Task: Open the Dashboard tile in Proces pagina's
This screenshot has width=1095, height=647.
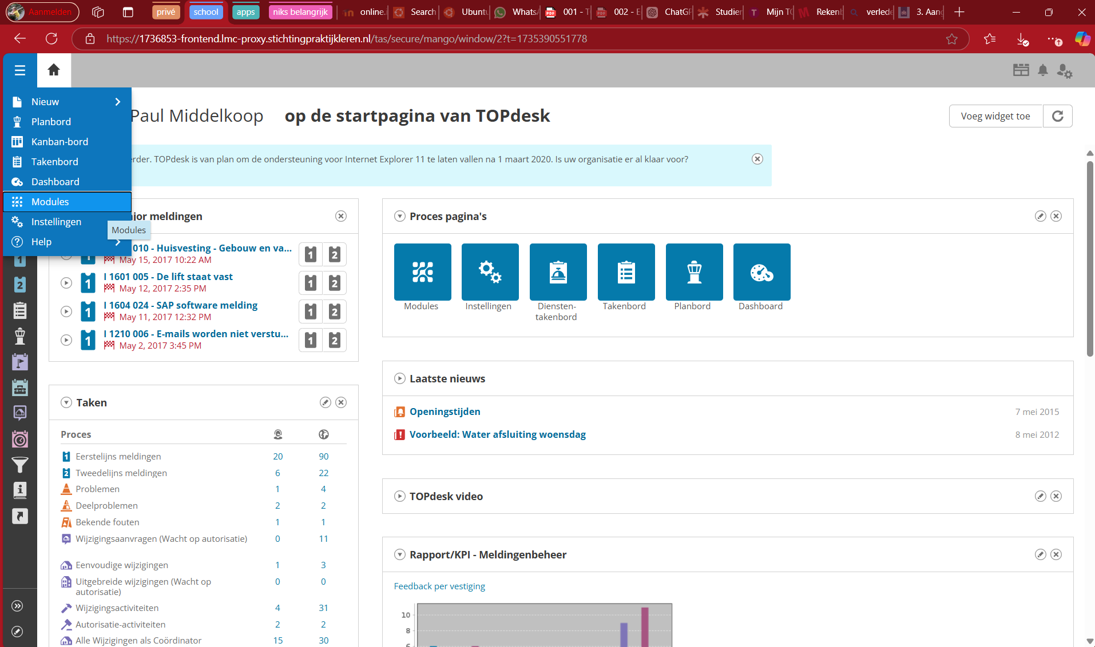Action: (x=761, y=272)
